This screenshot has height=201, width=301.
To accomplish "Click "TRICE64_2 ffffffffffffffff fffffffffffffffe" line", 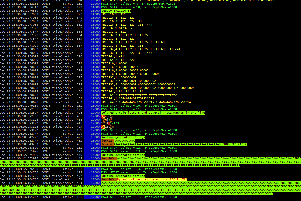I will (x=139, y=95).
